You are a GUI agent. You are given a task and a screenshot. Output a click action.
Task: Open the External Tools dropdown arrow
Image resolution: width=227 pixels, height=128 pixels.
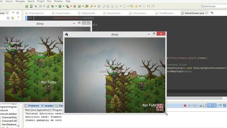coord(71,6)
